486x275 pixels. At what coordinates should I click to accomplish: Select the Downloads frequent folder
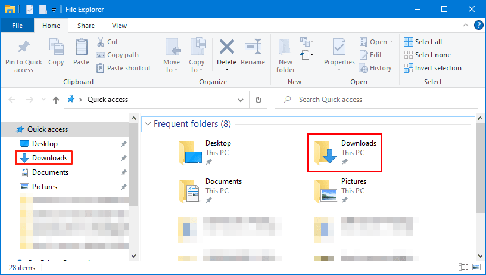point(345,152)
